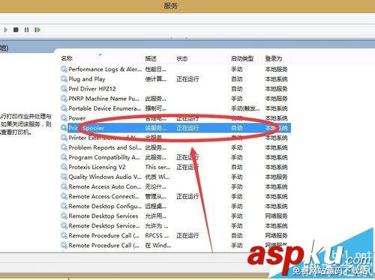Select the Problem Reports and Sol... row

tap(175, 147)
